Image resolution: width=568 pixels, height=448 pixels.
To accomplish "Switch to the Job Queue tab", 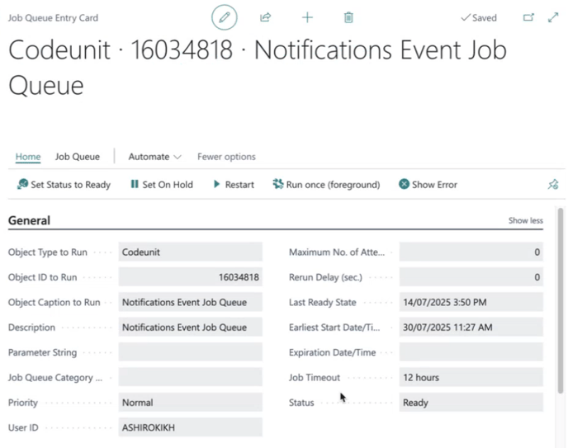I will point(77,157).
